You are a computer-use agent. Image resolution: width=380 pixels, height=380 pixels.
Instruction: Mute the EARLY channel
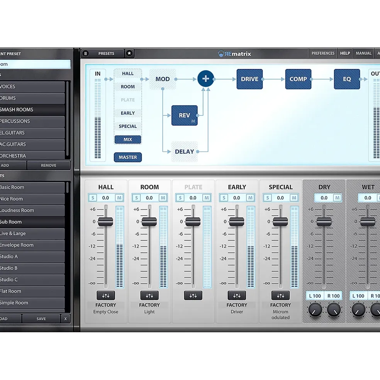250,198
